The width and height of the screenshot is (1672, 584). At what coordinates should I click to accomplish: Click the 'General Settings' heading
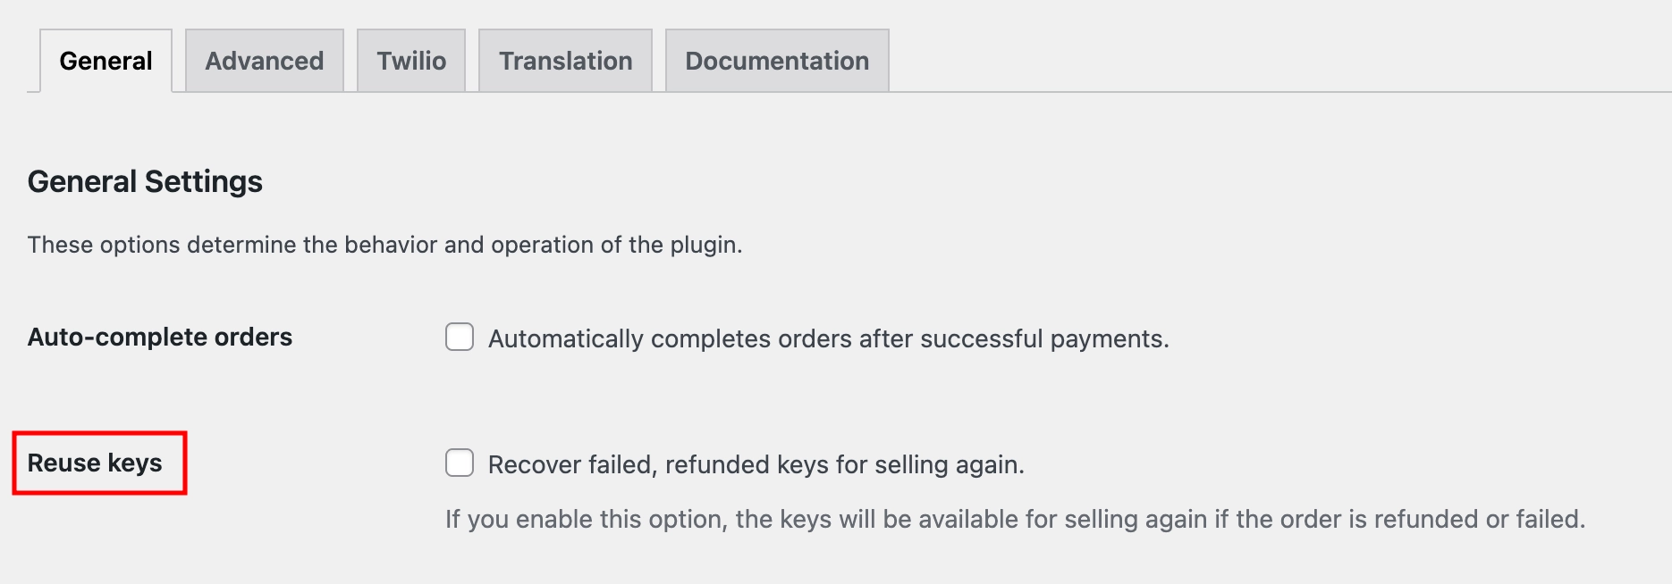coord(145,182)
